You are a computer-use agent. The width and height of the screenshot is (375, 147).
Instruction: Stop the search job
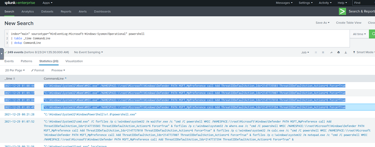click(x=323, y=52)
